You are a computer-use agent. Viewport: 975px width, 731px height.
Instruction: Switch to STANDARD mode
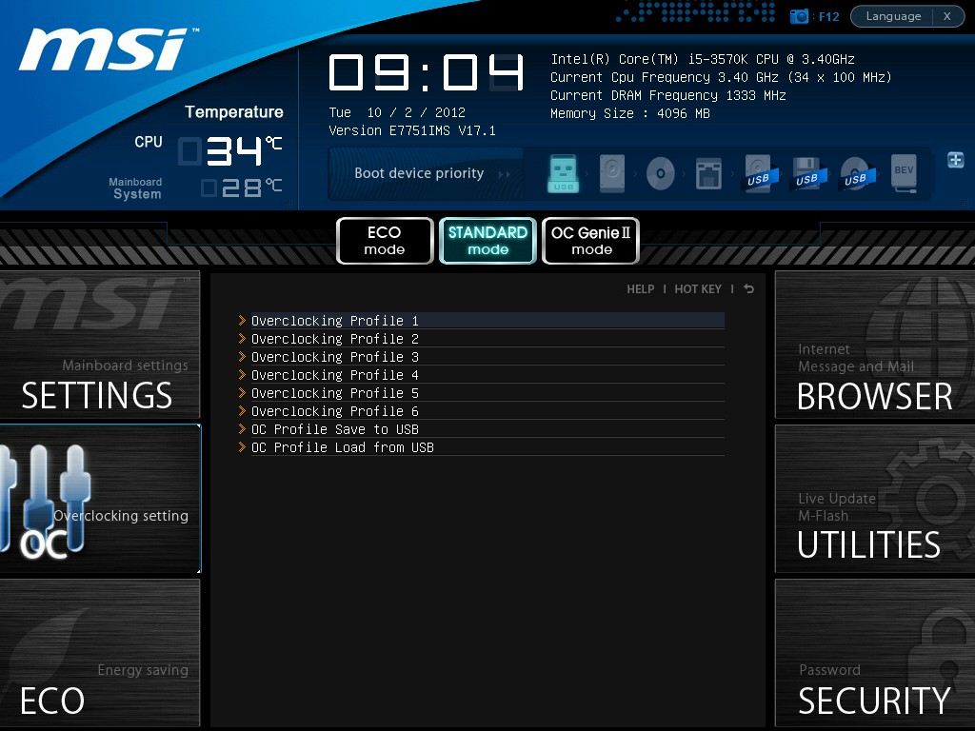coord(487,241)
